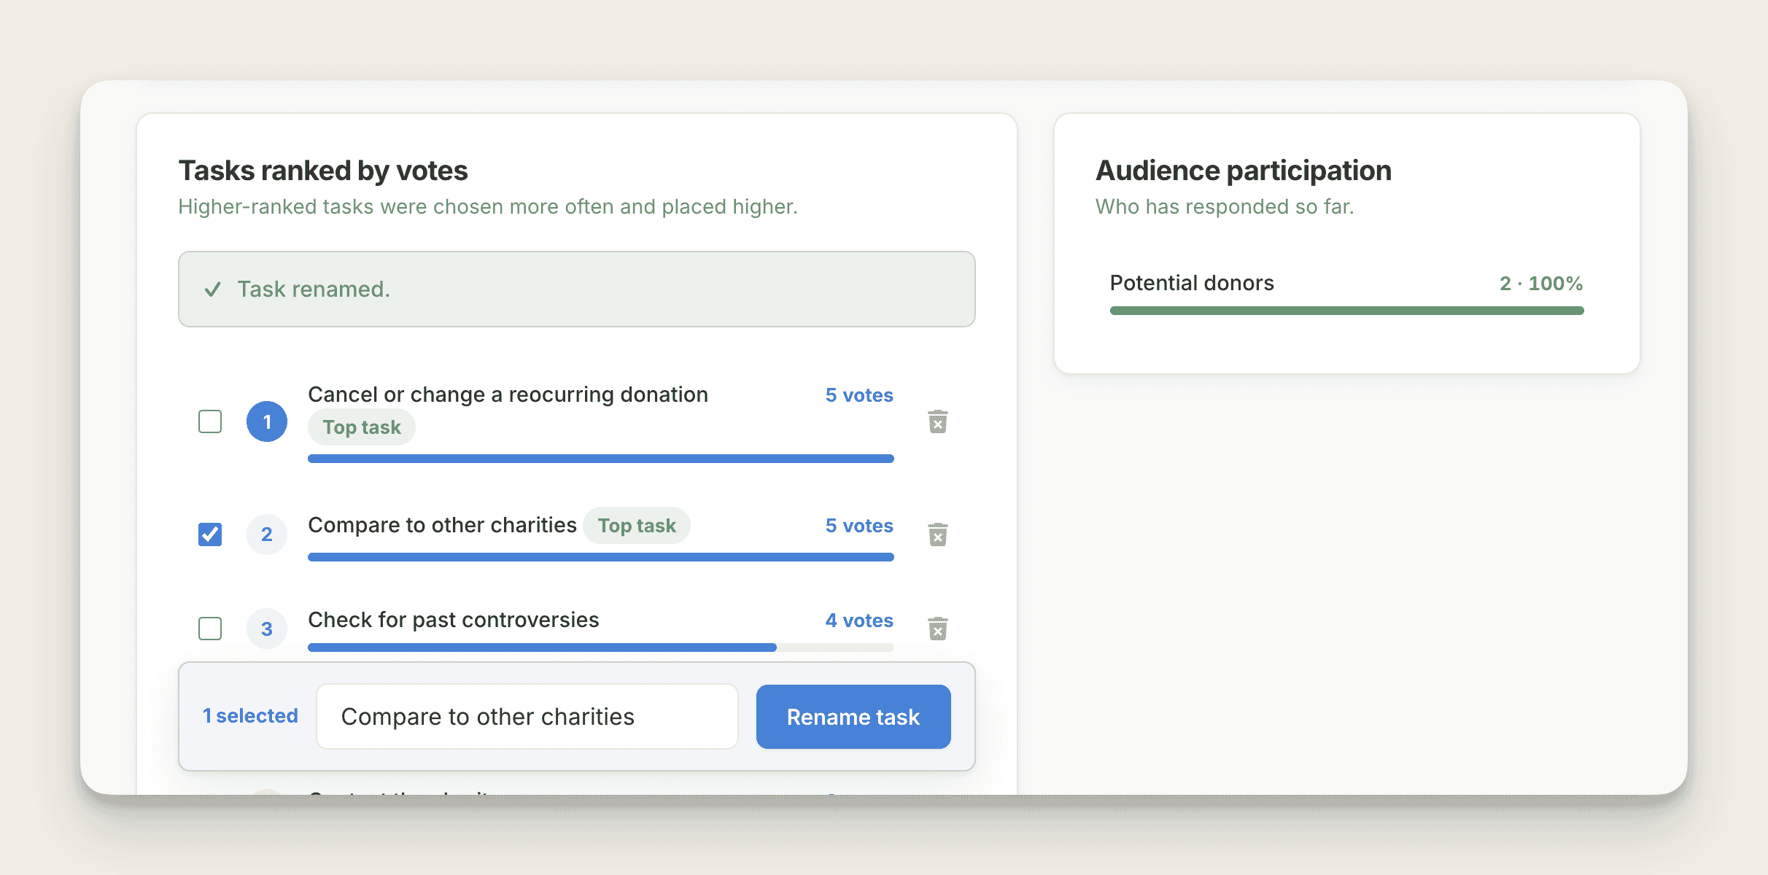Click the rank 3 number badge
1768x875 pixels.
pyautogui.click(x=267, y=629)
